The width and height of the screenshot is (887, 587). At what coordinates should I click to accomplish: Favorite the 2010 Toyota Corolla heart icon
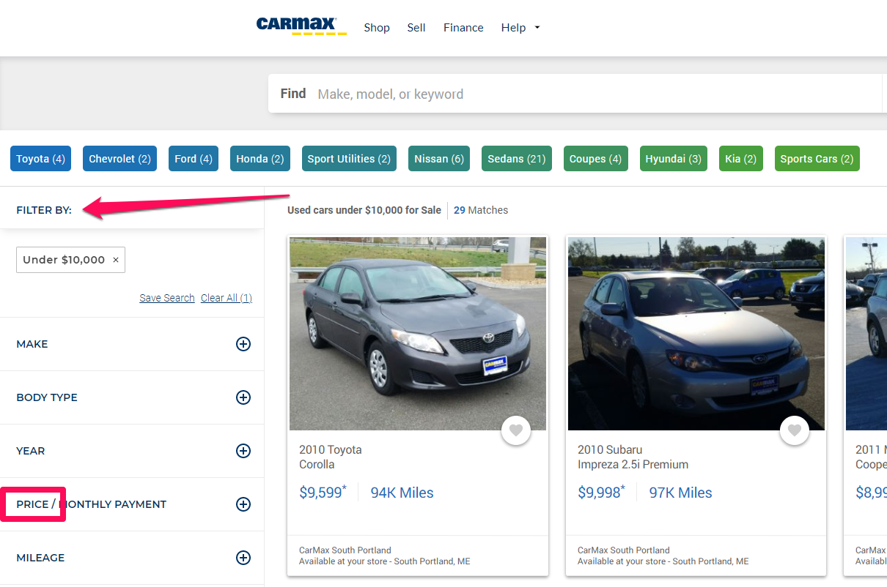pos(516,430)
